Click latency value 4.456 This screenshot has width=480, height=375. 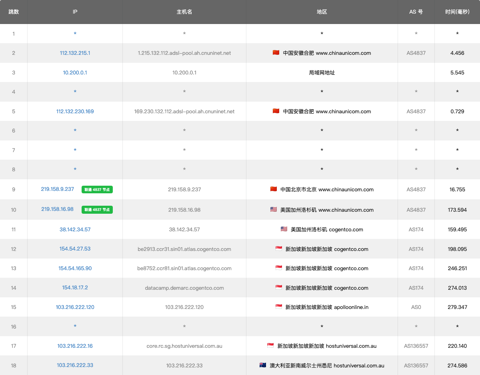[x=457, y=53]
